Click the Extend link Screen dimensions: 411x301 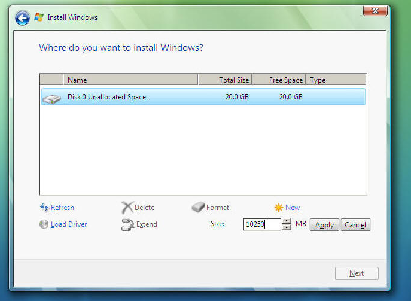147,224
